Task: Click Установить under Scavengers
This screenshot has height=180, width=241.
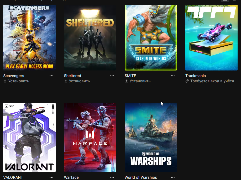Action: (x=19, y=81)
